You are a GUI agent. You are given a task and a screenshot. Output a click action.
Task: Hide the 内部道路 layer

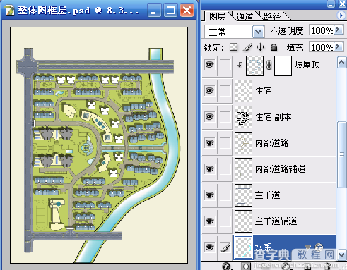pyautogui.click(x=209, y=142)
